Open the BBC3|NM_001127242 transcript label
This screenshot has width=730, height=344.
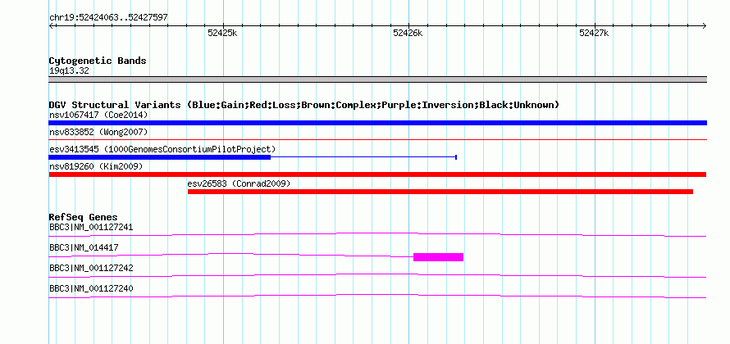coord(91,268)
